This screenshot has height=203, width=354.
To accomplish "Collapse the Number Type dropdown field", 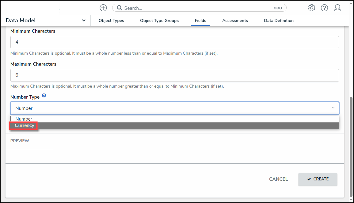I will click(333, 108).
